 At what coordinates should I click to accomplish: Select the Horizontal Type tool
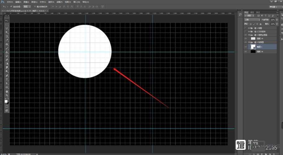7,79
